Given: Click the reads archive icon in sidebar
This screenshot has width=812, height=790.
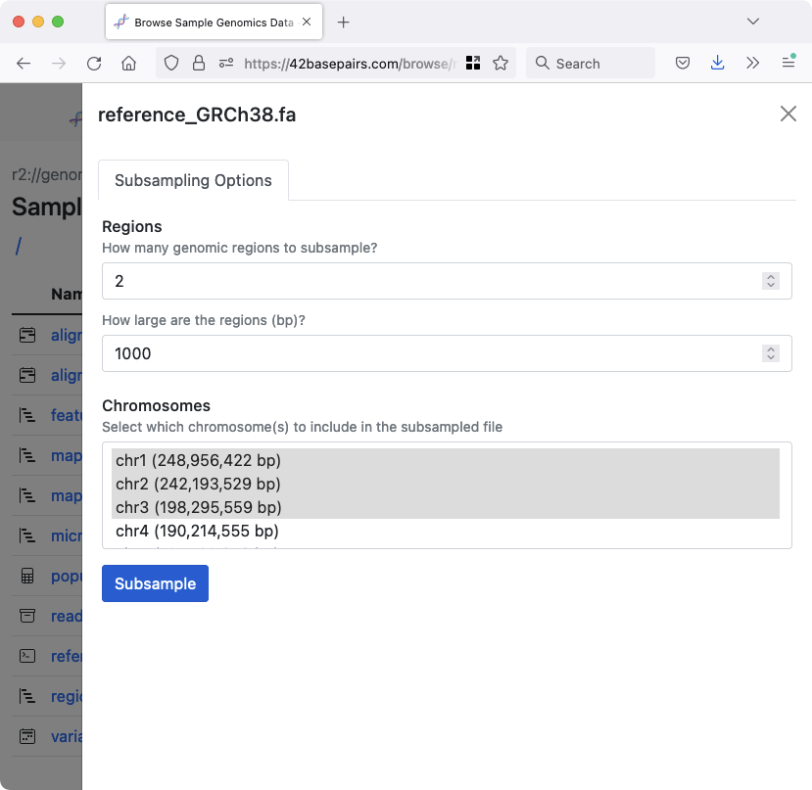Looking at the screenshot, I should pyautogui.click(x=26, y=616).
